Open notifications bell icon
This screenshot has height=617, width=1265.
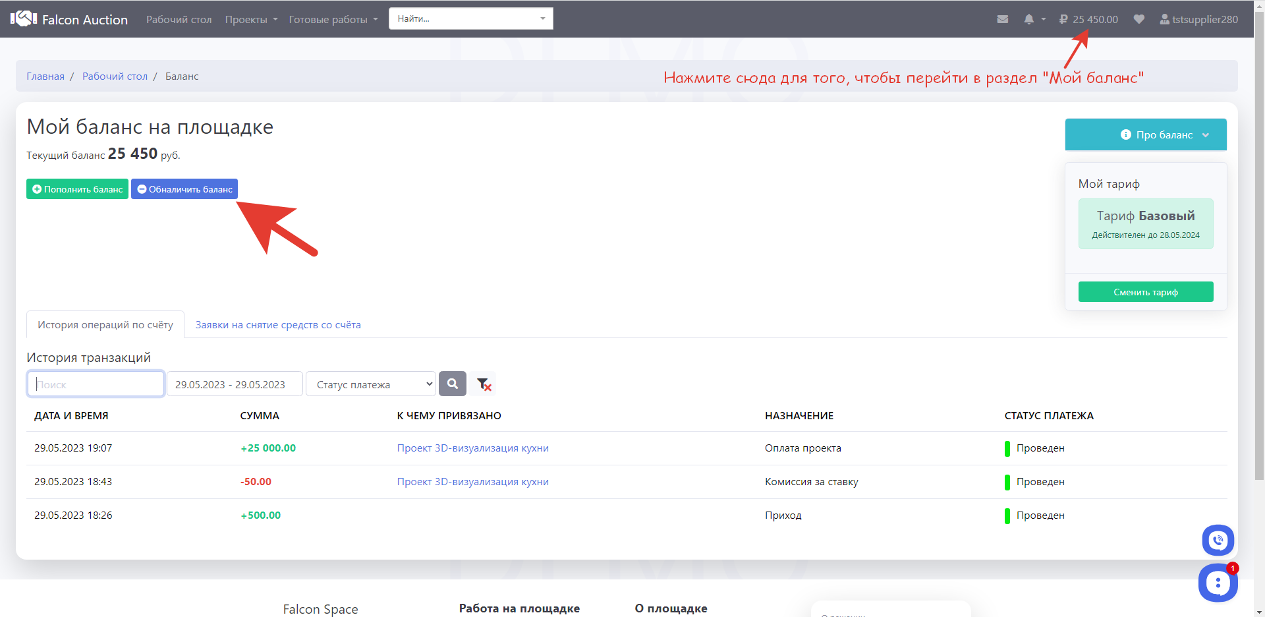tap(1028, 19)
